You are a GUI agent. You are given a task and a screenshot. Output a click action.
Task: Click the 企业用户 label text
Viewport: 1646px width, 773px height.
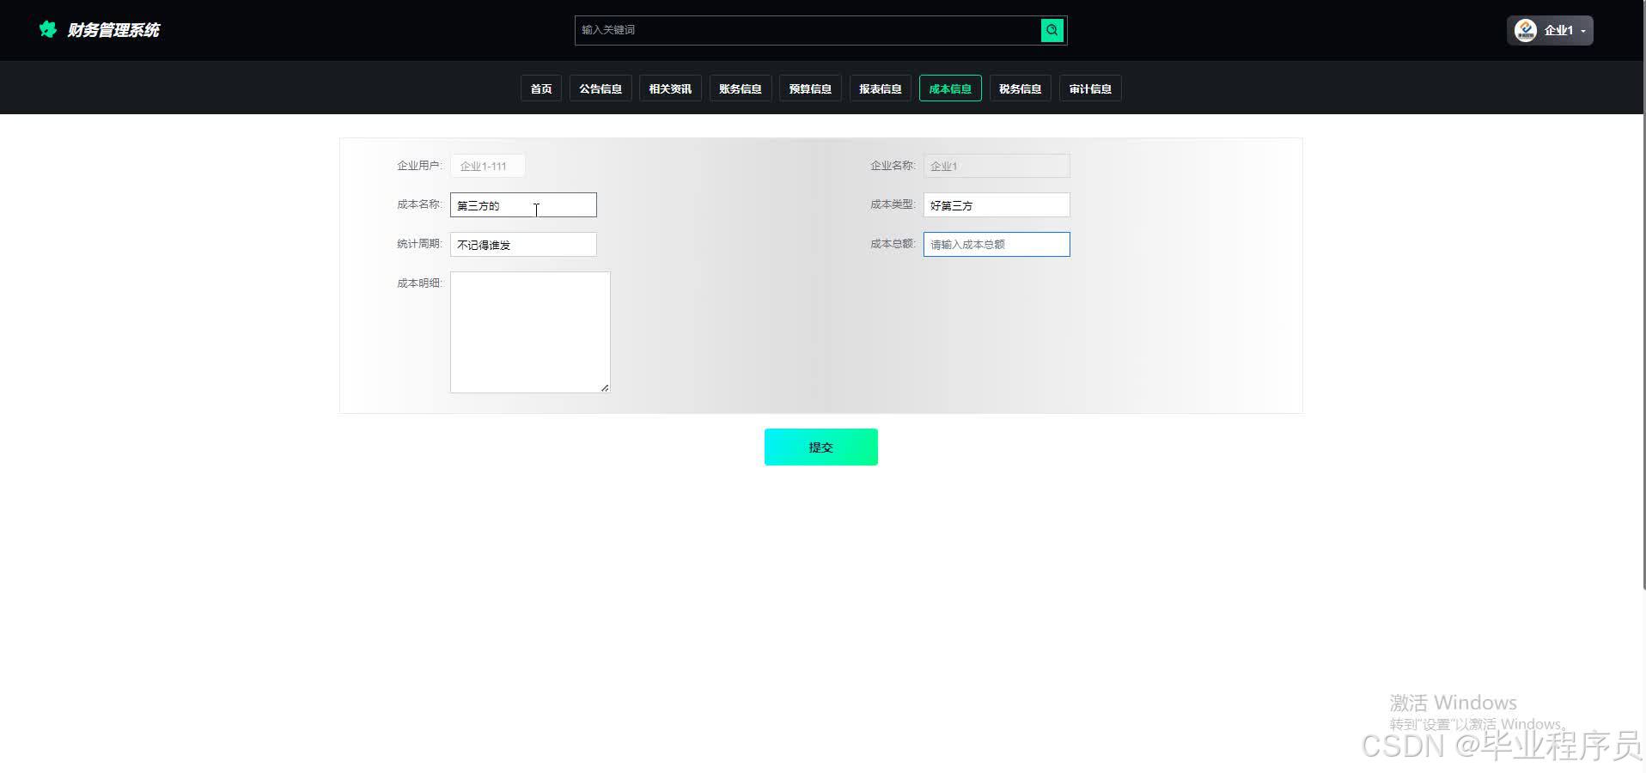(419, 165)
